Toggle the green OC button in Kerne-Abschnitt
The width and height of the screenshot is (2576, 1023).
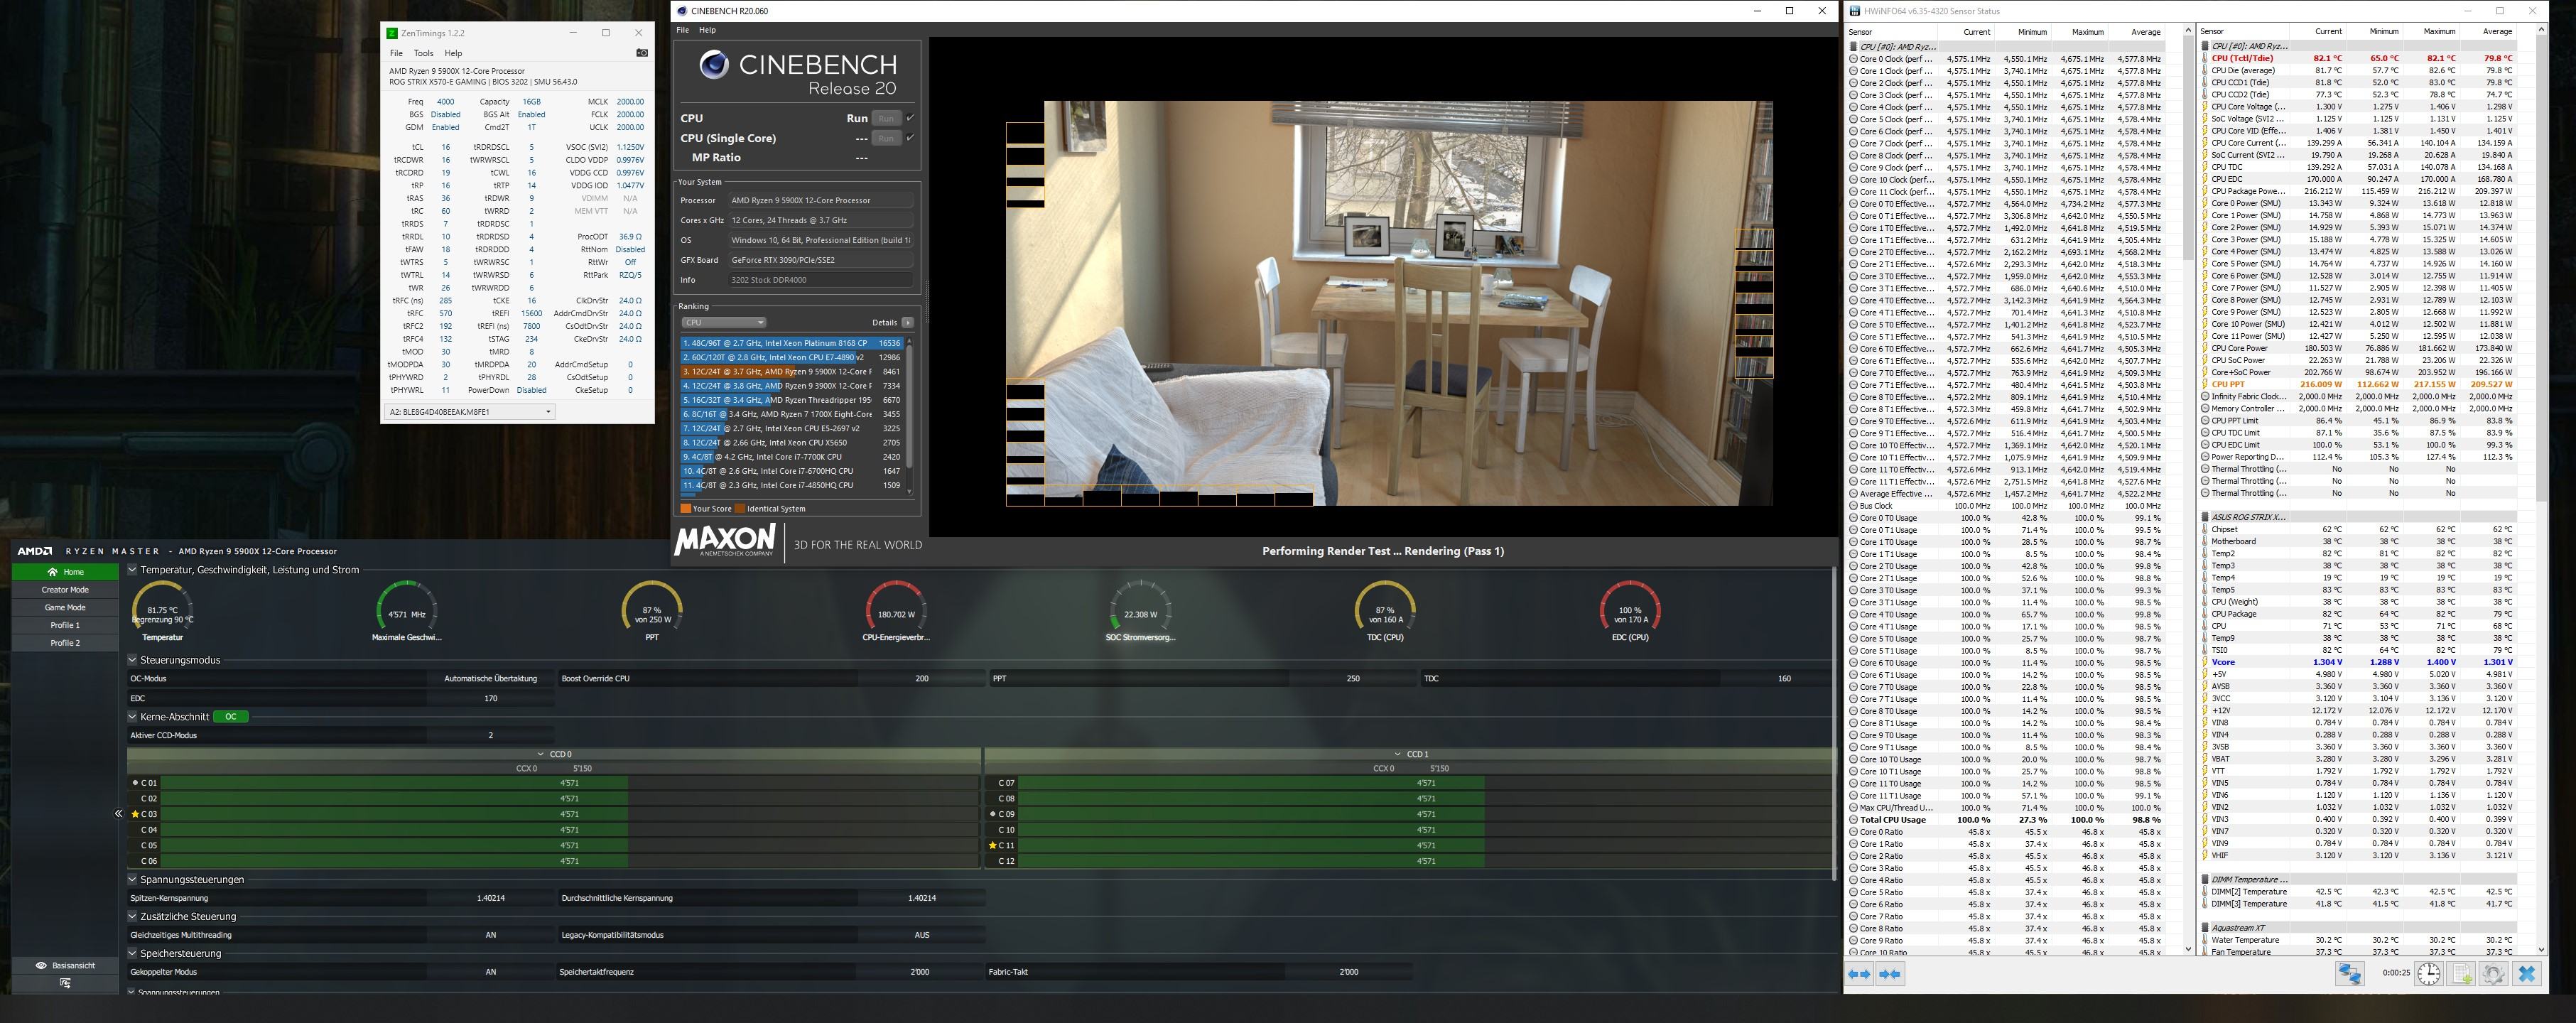(x=231, y=717)
